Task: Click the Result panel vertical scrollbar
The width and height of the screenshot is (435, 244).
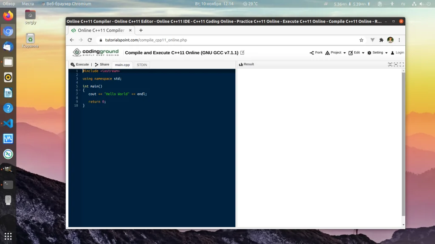Action: [x=404, y=144]
